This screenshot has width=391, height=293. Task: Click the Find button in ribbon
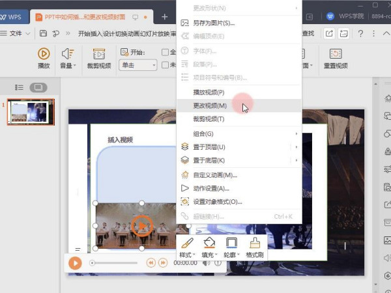click(x=308, y=33)
